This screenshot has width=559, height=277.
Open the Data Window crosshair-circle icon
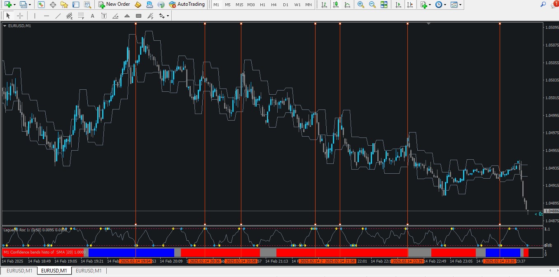53,5
